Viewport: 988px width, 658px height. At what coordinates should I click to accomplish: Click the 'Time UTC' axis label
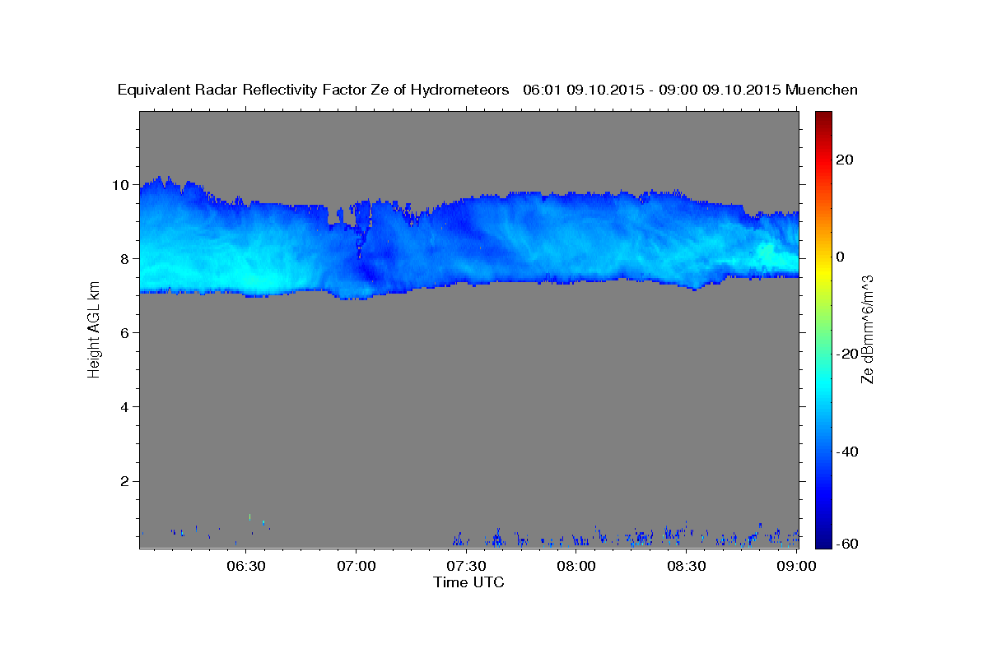(468, 582)
